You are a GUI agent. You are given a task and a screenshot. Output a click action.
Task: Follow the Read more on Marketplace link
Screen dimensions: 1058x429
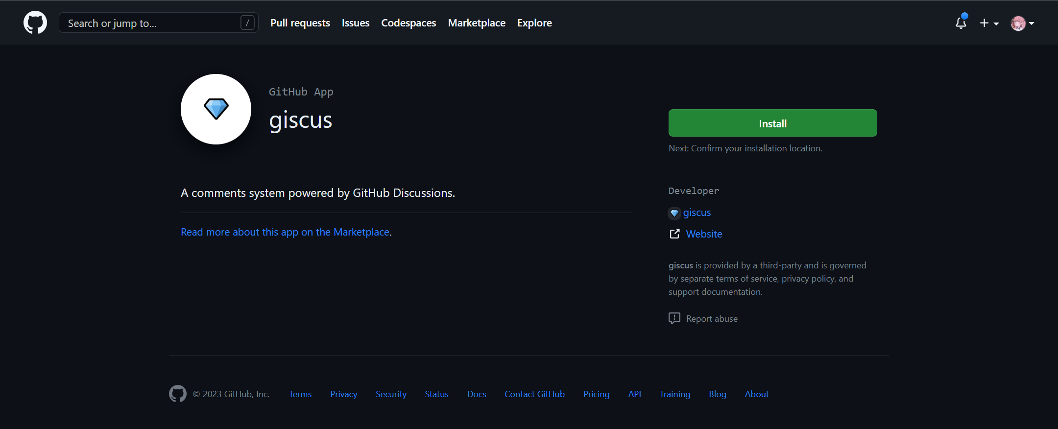(285, 232)
